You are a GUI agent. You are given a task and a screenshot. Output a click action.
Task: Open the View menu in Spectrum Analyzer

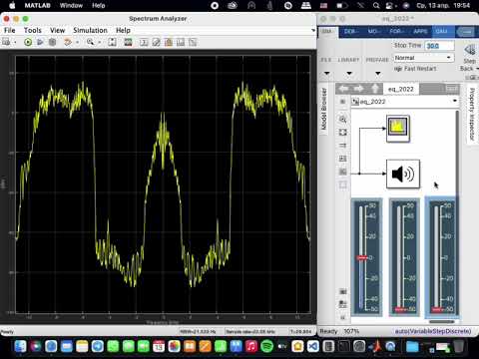coord(57,30)
